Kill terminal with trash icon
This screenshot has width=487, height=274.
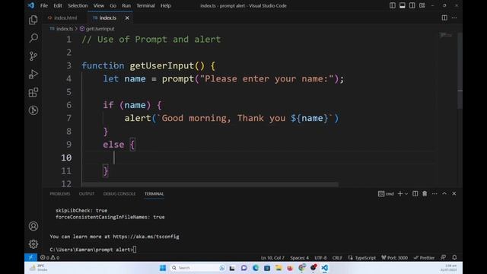click(x=425, y=193)
